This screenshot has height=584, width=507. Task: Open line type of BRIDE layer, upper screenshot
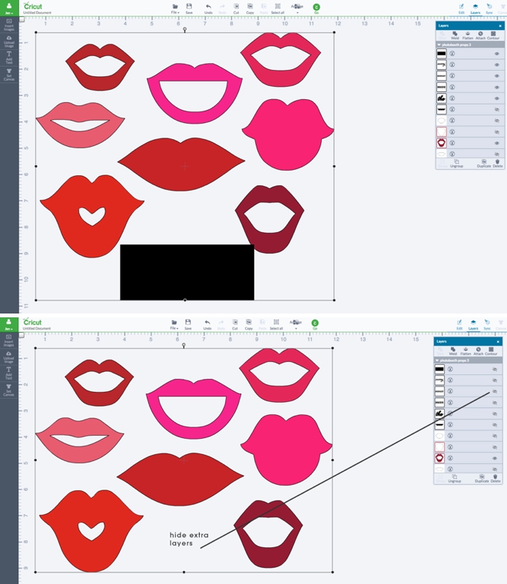[452, 87]
